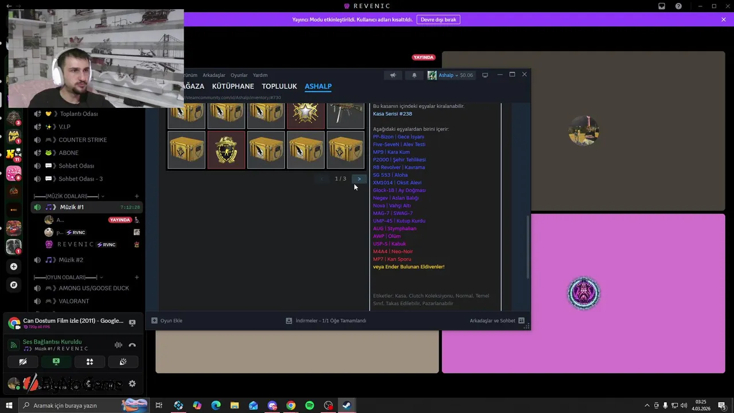Screen dimensions: 734x413
Task: Use the Steam item description scrollbar
Action: [x=528, y=247]
